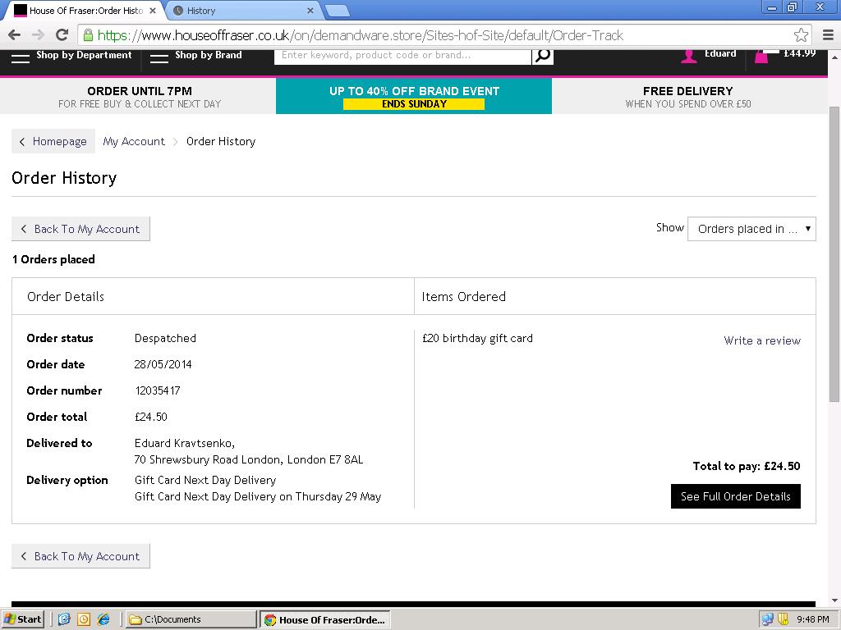
Task: Bookmark this page with the star icon
Action: [x=801, y=35]
